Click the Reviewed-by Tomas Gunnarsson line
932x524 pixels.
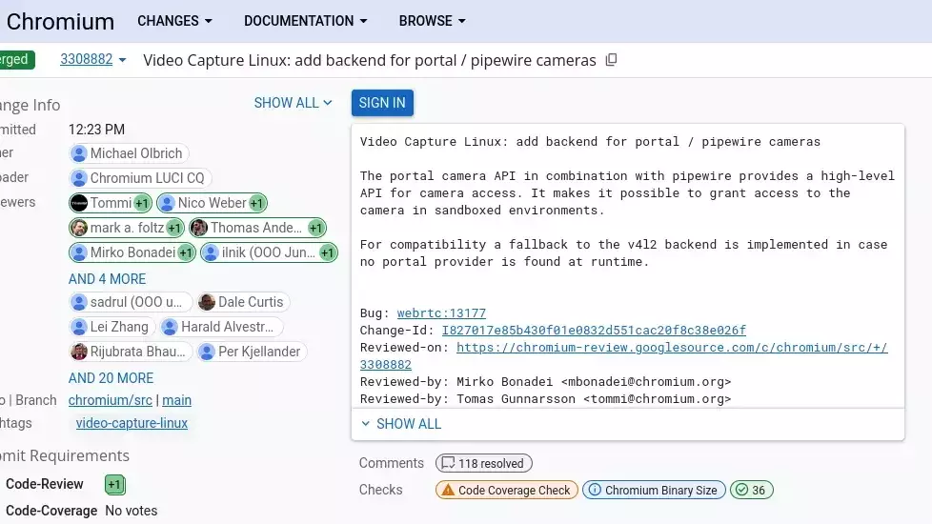545,398
